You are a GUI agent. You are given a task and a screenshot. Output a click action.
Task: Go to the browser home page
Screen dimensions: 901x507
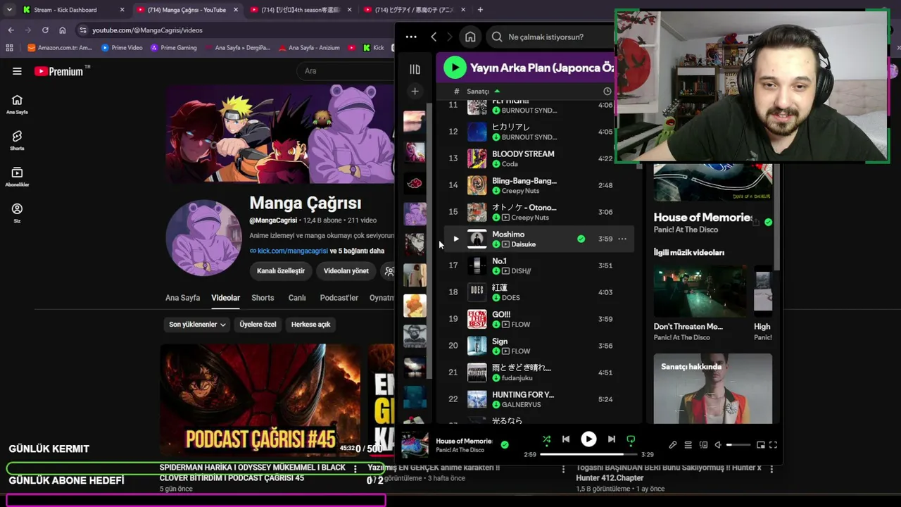(63, 30)
